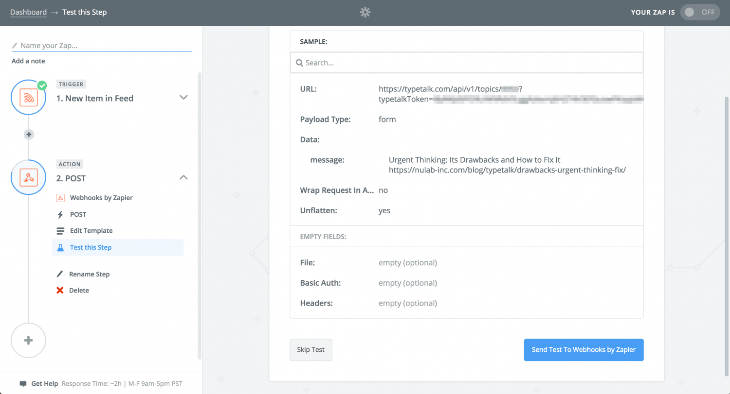Click the green trigger checkmark badge
Viewport: 730px width, 394px height.
click(x=42, y=85)
